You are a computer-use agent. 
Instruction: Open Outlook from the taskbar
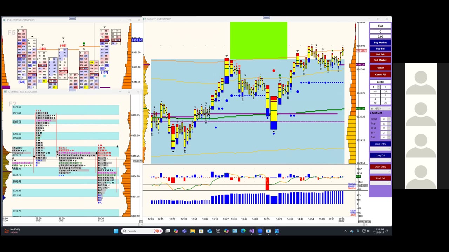click(x=209, y=231)
